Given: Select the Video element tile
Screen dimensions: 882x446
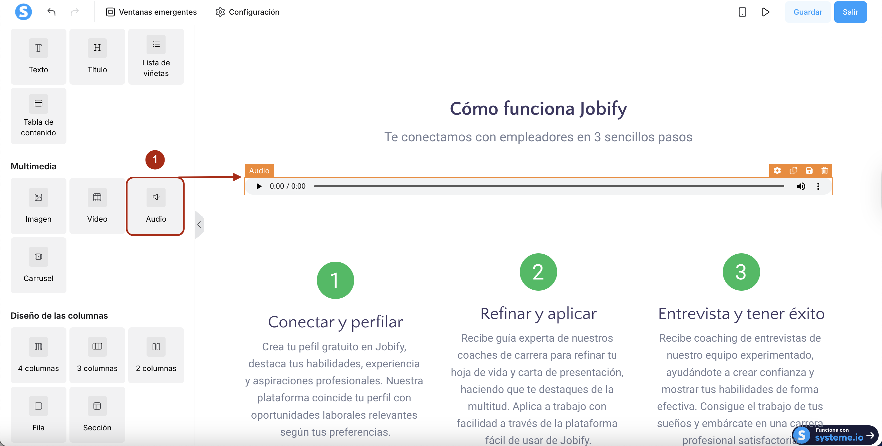Looking at the screenshot, I should [x=97, y=206].
